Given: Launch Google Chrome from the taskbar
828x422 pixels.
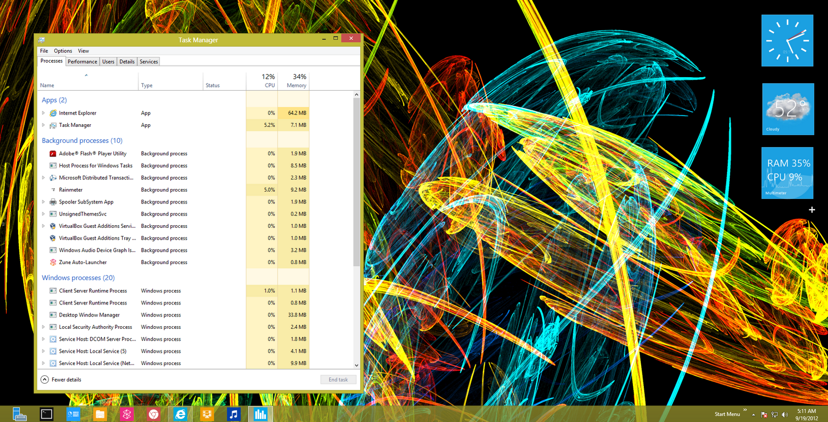Looking at the screenshot, I should pyautogui.click(x=153, y=414).
